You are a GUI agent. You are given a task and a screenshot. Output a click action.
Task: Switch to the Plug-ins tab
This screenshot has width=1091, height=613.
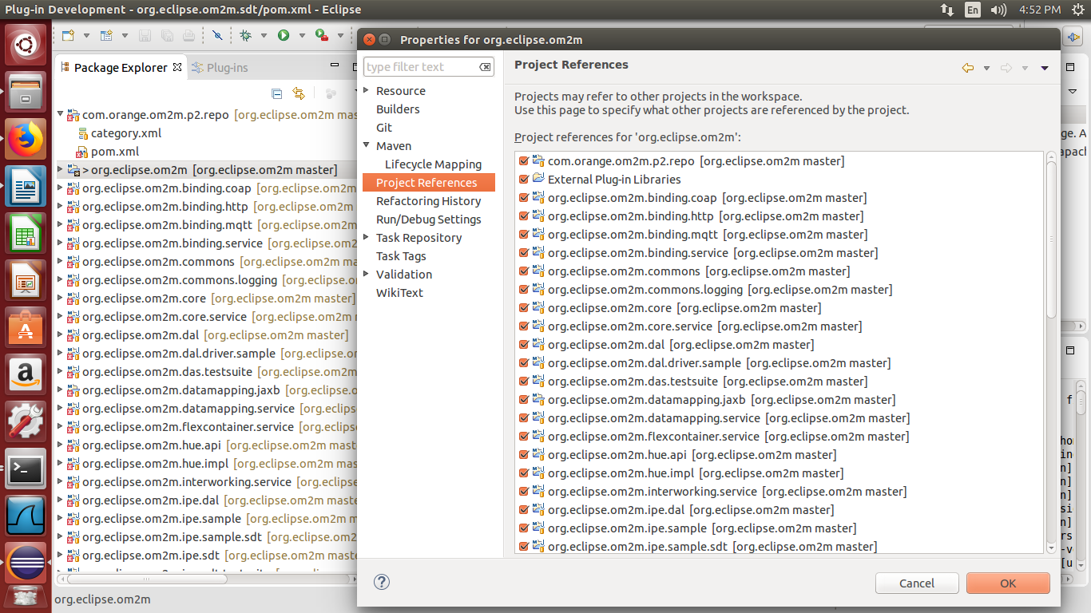220,68
